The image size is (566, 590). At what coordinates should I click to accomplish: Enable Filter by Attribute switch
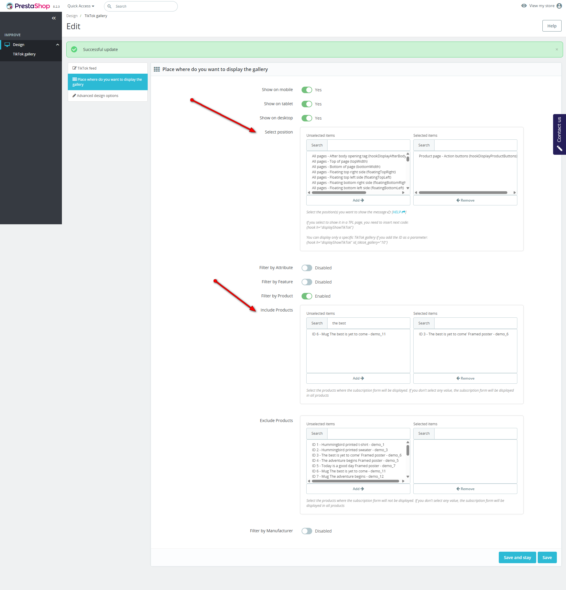(307, 268)
